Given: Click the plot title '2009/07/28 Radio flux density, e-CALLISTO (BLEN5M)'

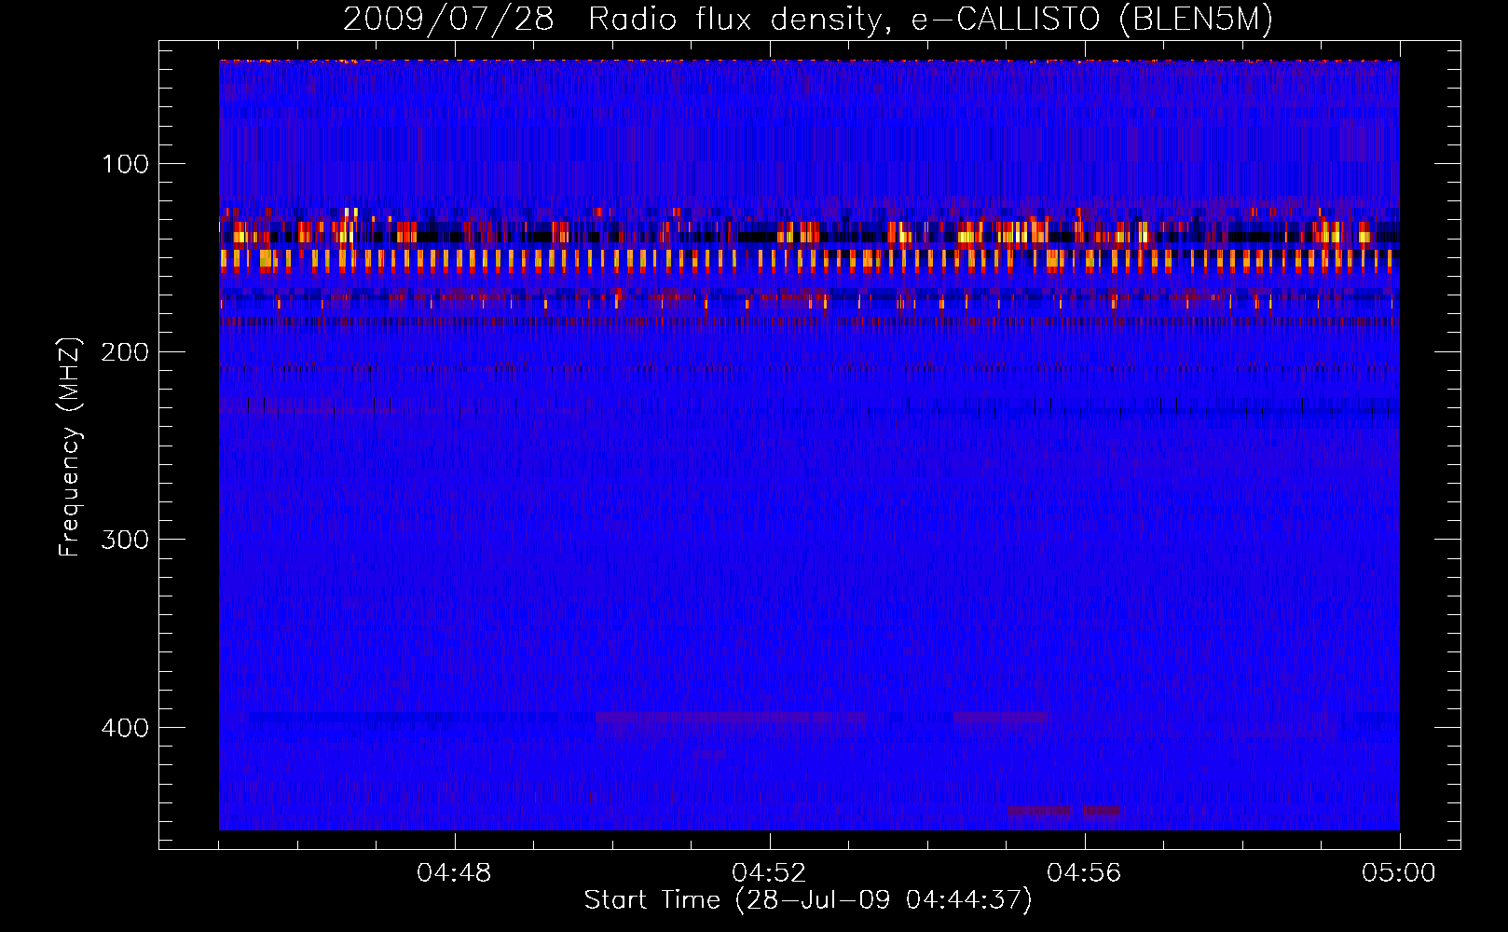Looking at the screenshot, I should point(808,20).
